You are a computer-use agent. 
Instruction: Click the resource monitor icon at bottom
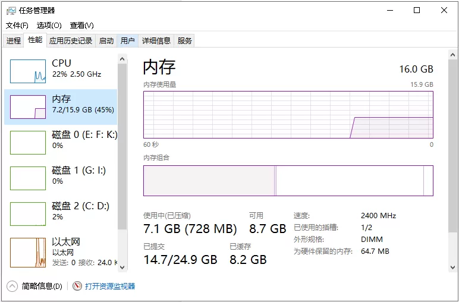tap(77, 286)
